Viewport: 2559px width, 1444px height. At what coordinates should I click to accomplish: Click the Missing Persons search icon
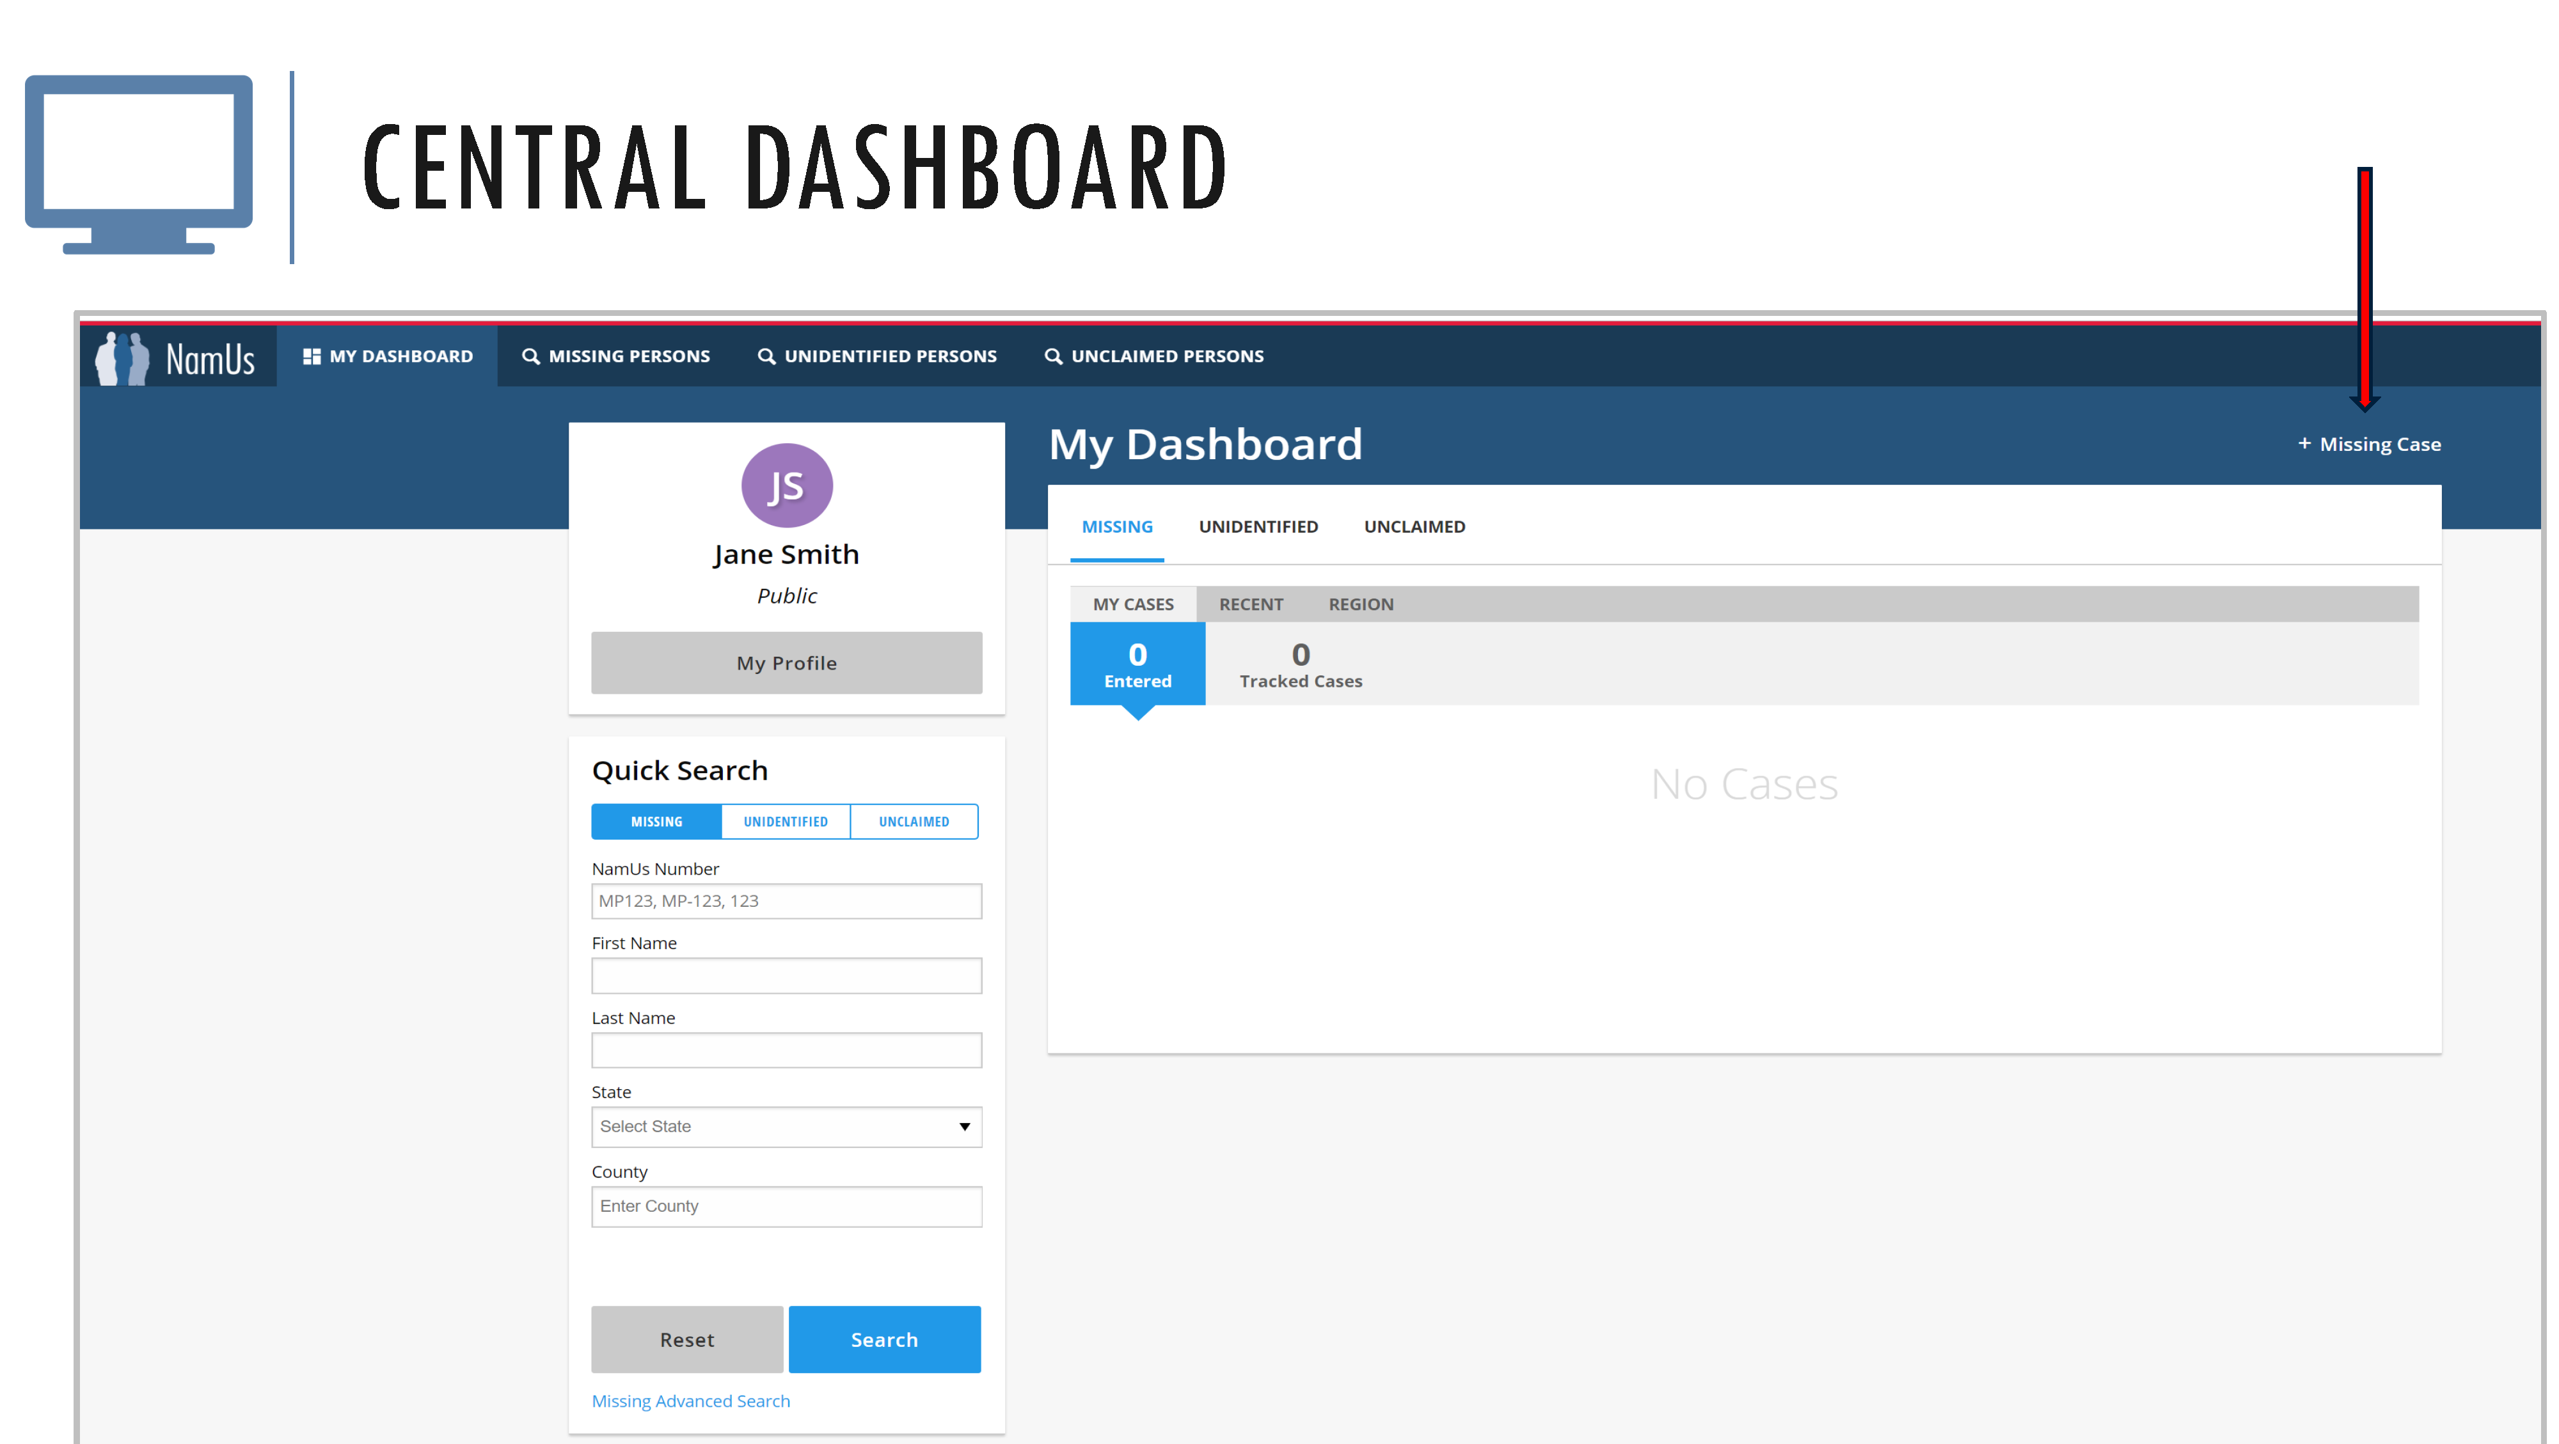pos(530,356)
